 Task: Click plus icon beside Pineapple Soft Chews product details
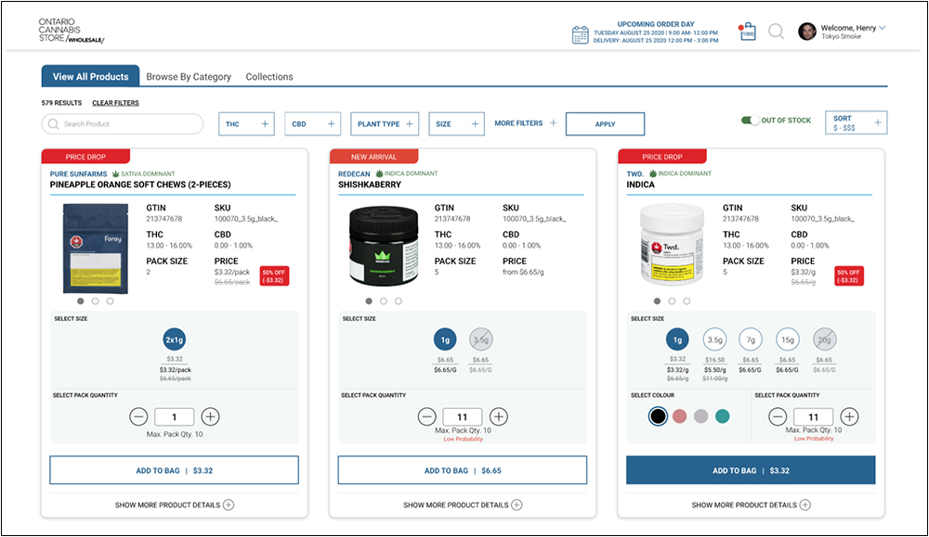coord(229,505)
